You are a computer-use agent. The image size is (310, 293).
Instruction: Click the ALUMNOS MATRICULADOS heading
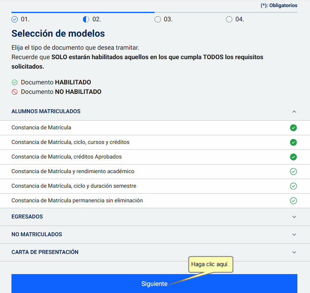click(x=46, y=112)
